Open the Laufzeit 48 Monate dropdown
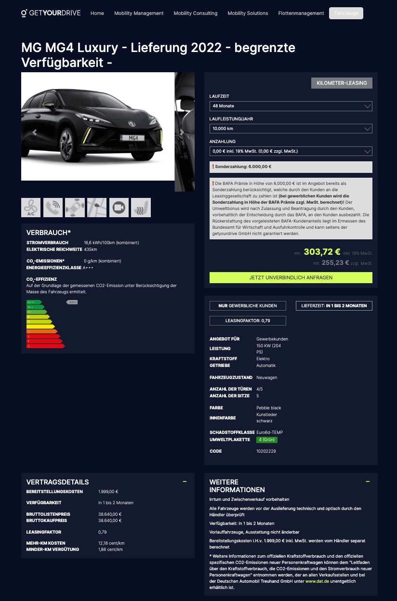 291,106
